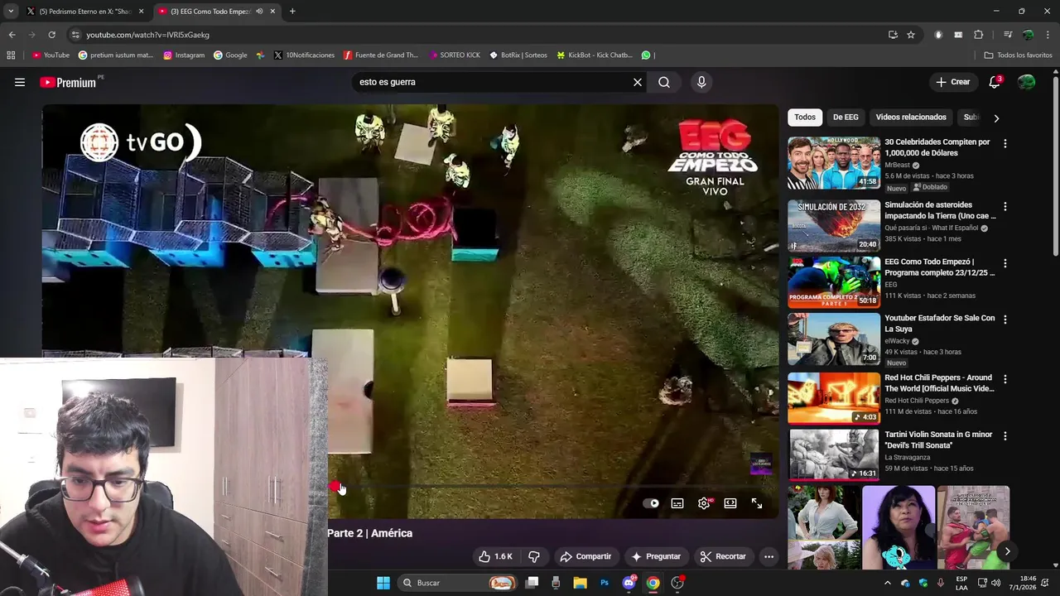Open YouTube notifications bell

995,82
